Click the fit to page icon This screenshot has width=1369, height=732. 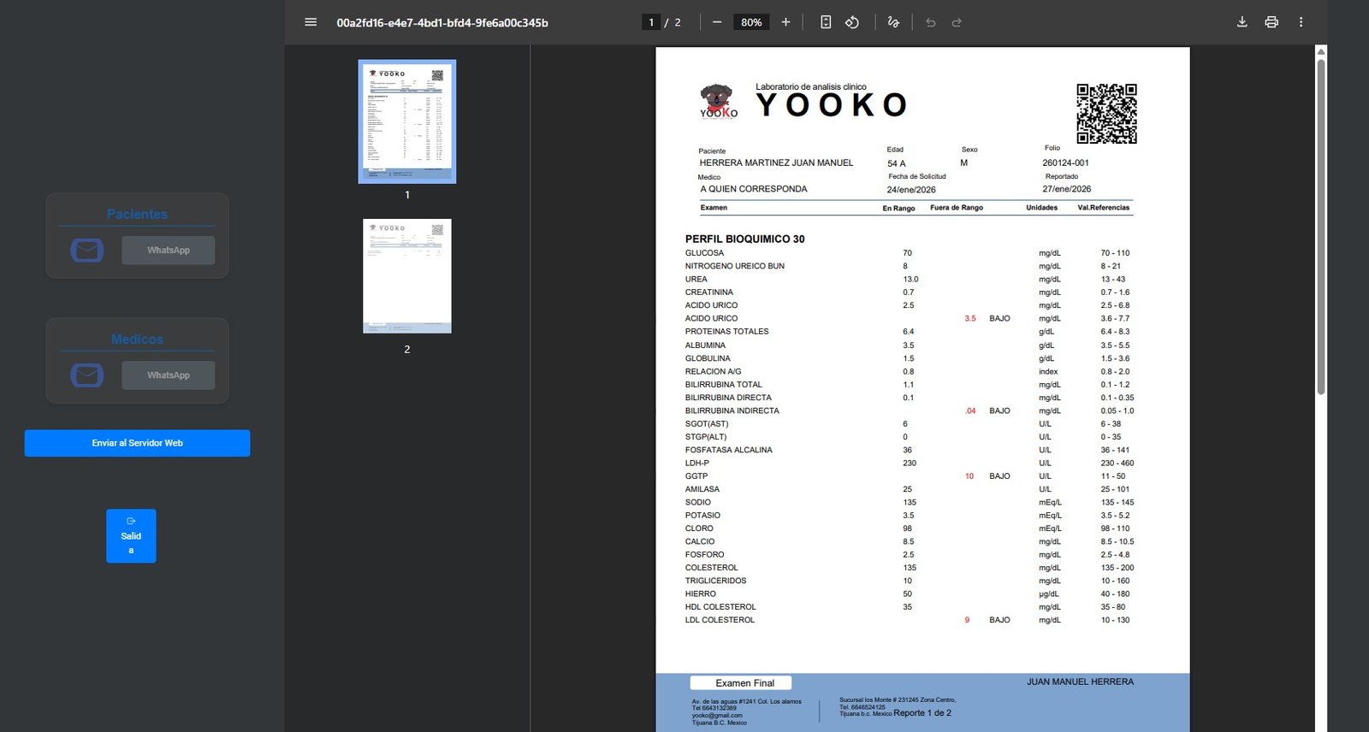pos(826,22)
